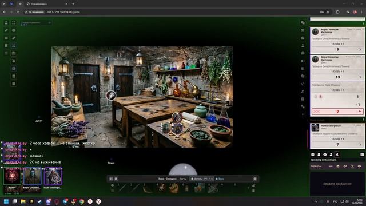
Task: Open the Journal Notes bookmark control
Action: (x=6, y=46)
